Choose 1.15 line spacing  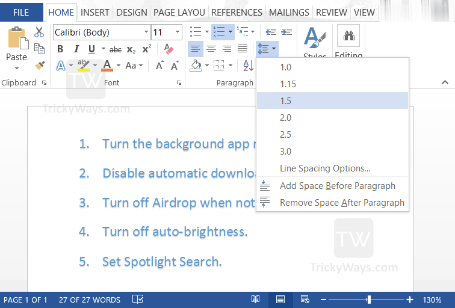(333, 84)
